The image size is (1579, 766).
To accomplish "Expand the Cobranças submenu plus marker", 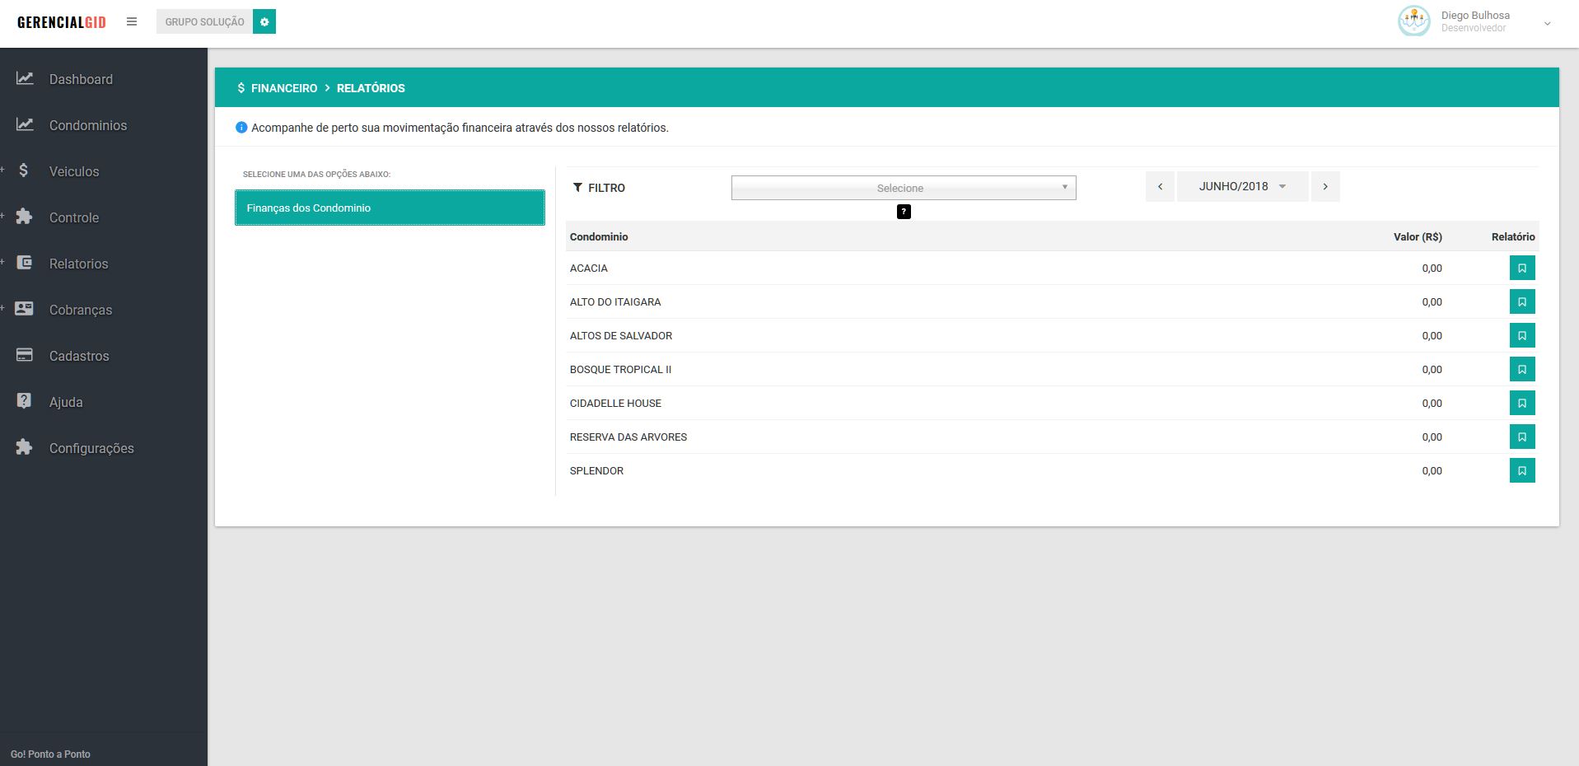I will click(x=2, y=308).
